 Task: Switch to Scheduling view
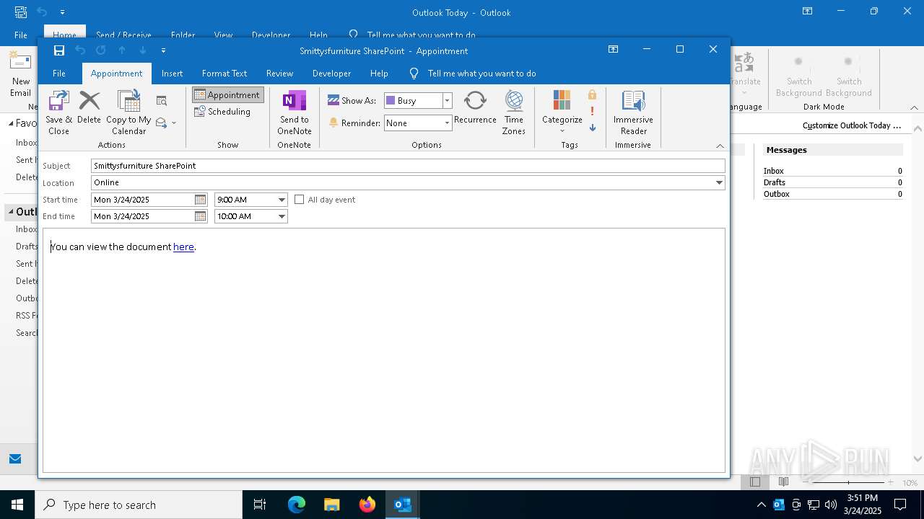tap(222, 112)
